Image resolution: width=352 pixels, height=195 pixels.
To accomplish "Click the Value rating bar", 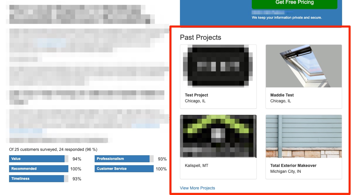I will point(37,159).
